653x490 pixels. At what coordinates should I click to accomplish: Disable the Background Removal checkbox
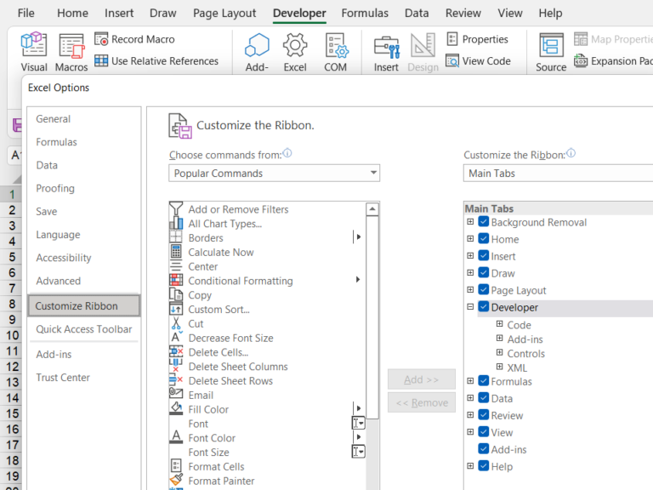click(484, 222)
